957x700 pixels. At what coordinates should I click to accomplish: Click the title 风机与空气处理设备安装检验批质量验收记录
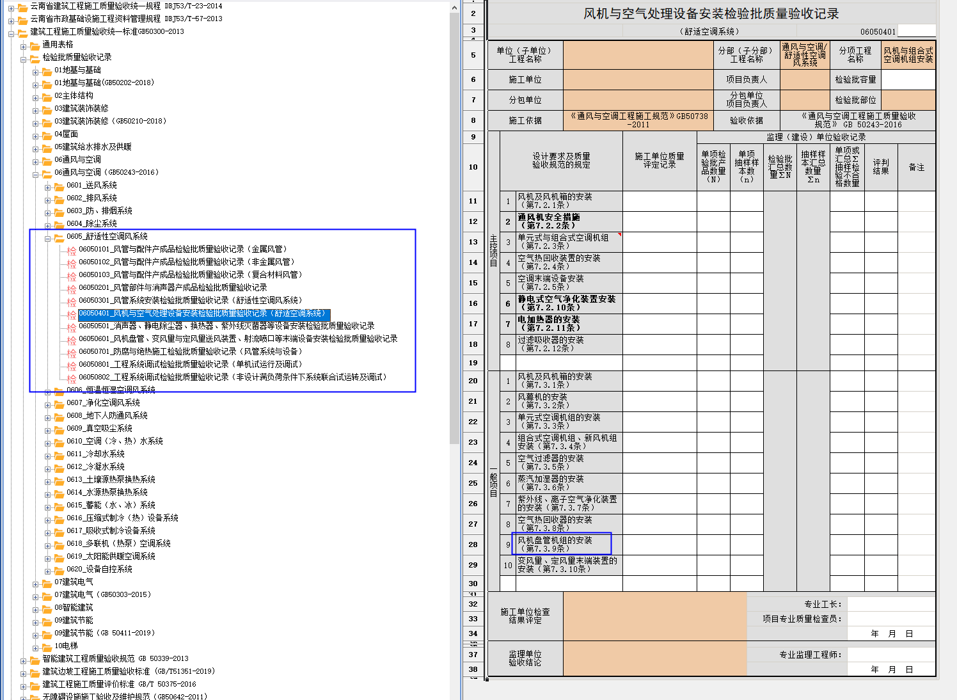pyautogui.click(x=711, y=13)
